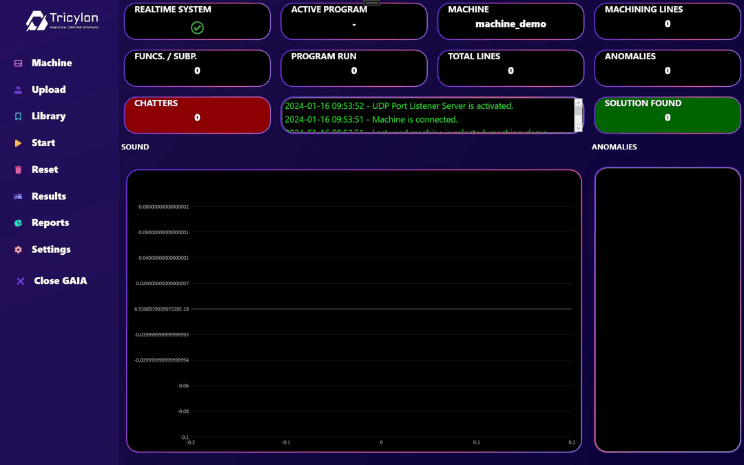Click the UDP Port Listener log entry
The height and width of the screenshot is (465, 744).
(399, 106)
